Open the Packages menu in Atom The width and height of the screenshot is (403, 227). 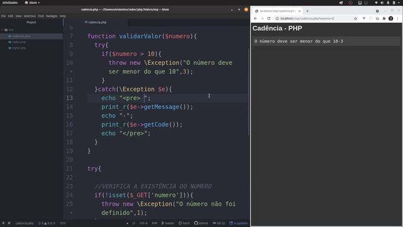tap(52, 16)
